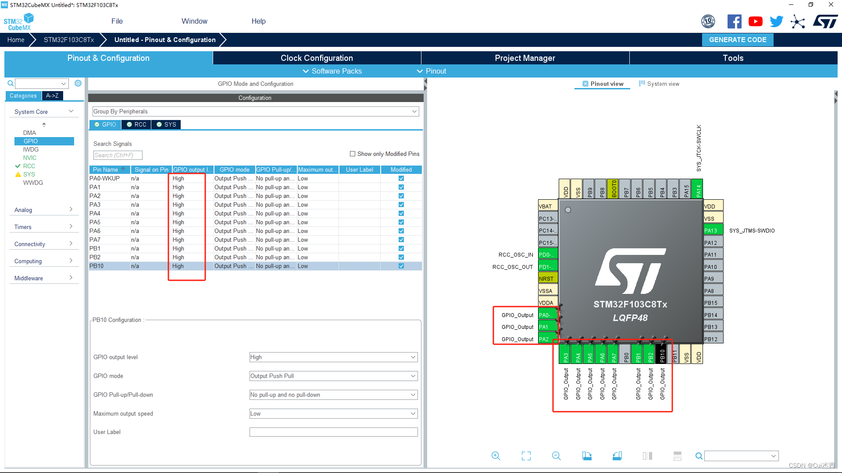The image size is (842, 473).
Task: Expand the Timers category
Action: coord(44,227)
